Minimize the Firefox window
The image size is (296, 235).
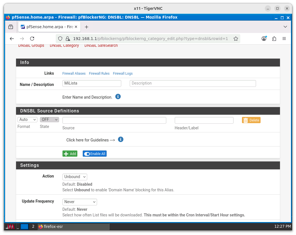click(276, 17)
